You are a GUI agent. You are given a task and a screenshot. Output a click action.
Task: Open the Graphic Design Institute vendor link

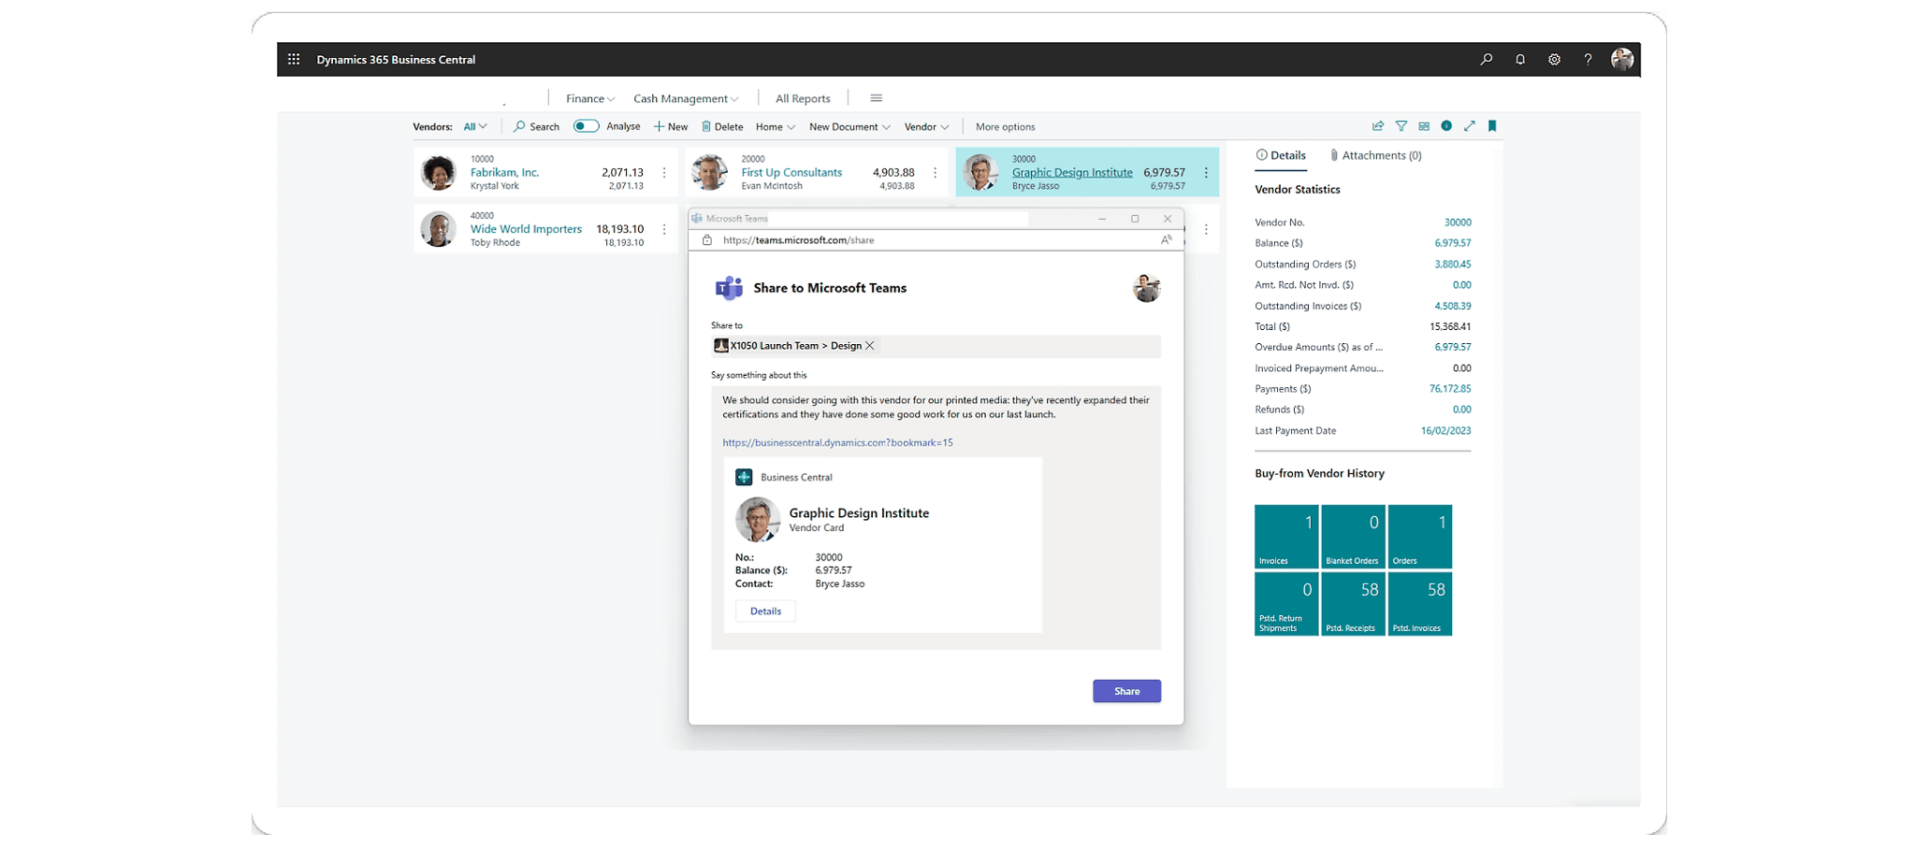coord(1072,172)
